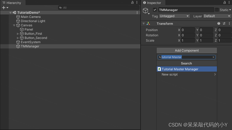Viewport: 232px width, 130px height.
Task: Choose New script from component list
Action: click(187, 74)
